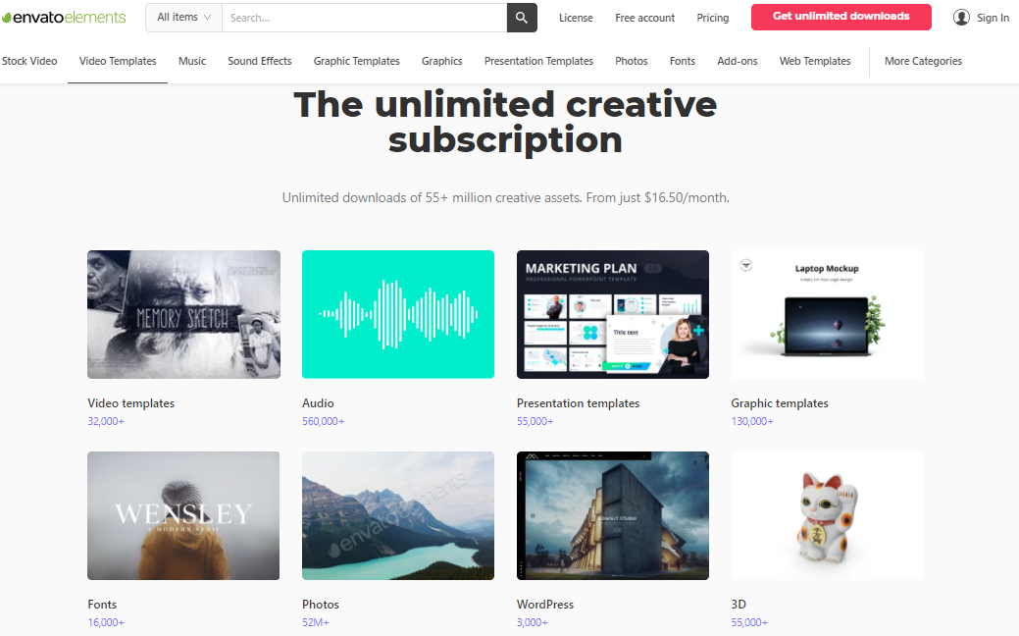
Task: Click the Search input field
Action: [x=365, y=18]
